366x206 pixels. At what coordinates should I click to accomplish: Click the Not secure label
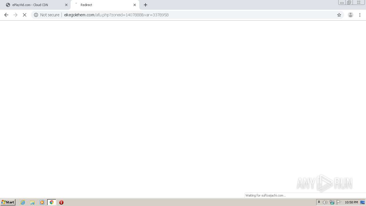(50, 15)
